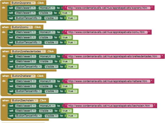
Task: Select the soprano.htm URL text field
Action: coord(109,8)
